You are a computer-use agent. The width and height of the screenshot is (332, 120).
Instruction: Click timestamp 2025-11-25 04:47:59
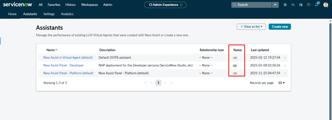[x=265, y=73]
